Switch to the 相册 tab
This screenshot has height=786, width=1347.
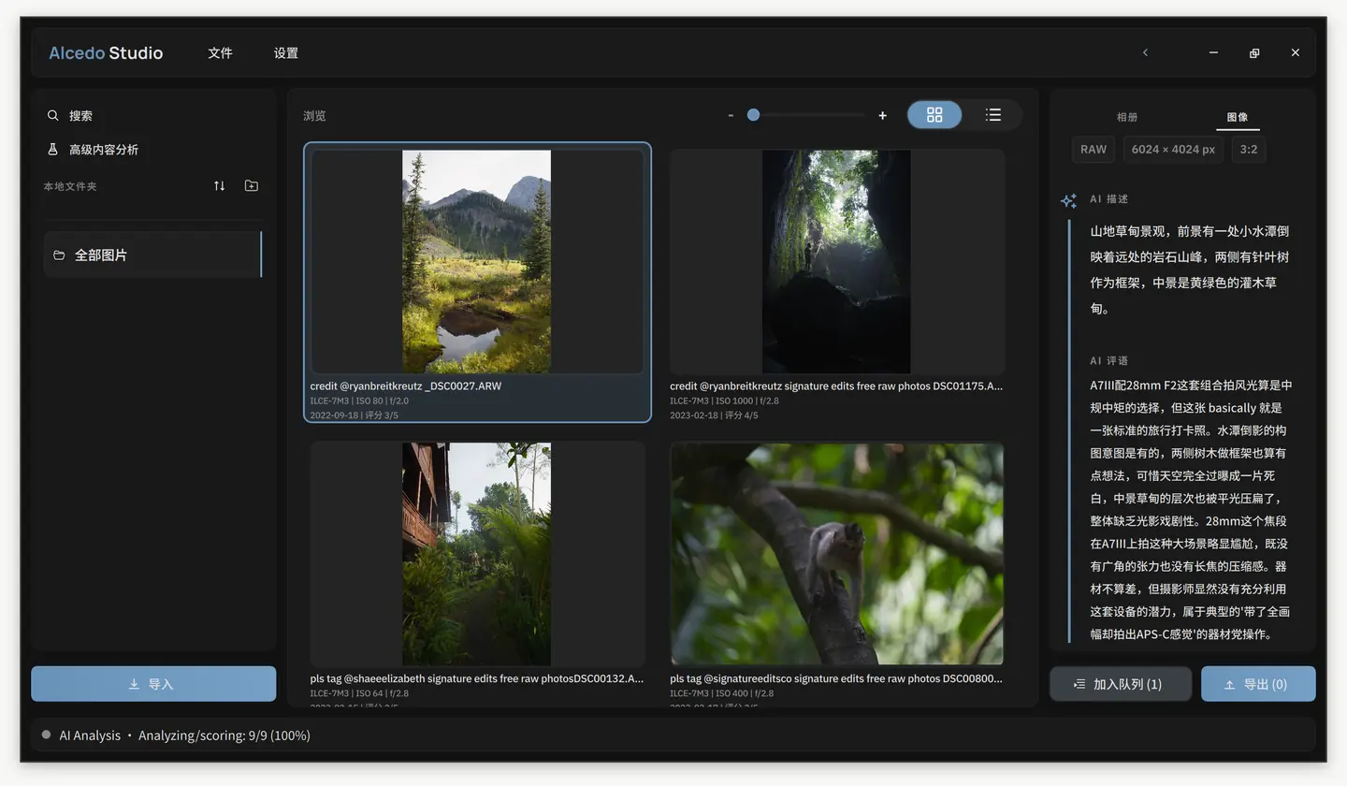(1127, 117)
